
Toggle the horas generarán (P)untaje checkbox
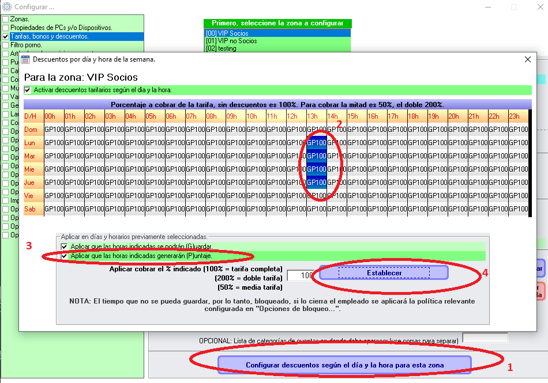(64, 256)
